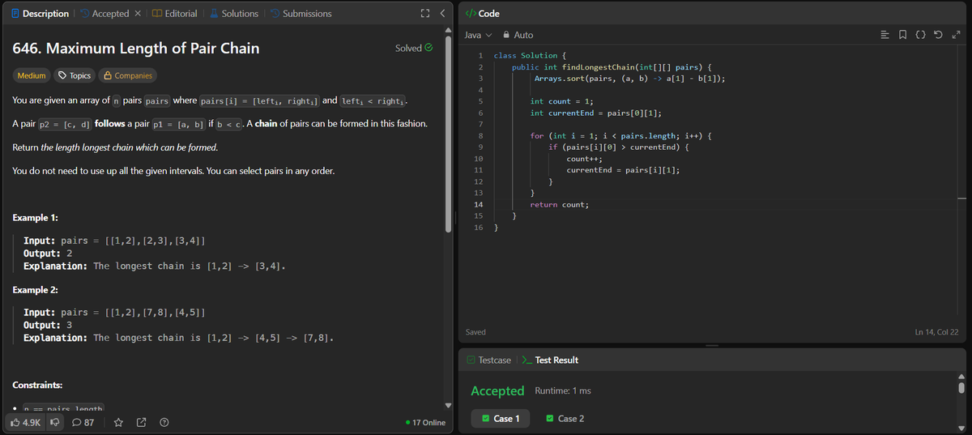Image resolution: width=972 pixels, height=435 pixels.
Task: Close the Accepted tab
Action: (138, 14)
